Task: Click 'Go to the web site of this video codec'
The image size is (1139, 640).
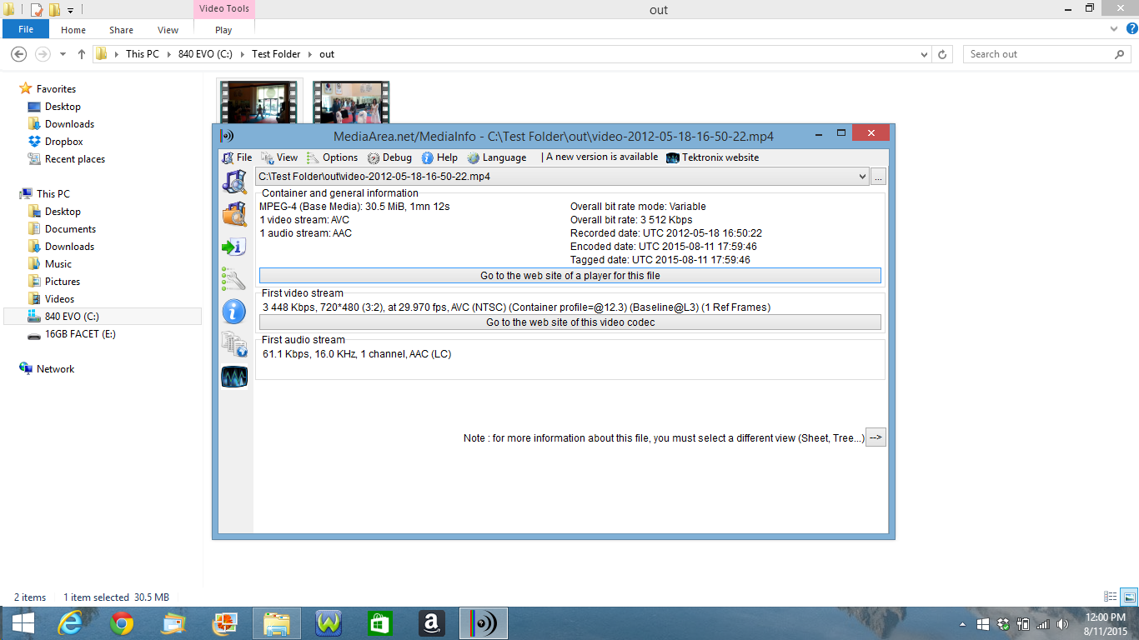Action: pyautogui.click(x=570, y=322)
